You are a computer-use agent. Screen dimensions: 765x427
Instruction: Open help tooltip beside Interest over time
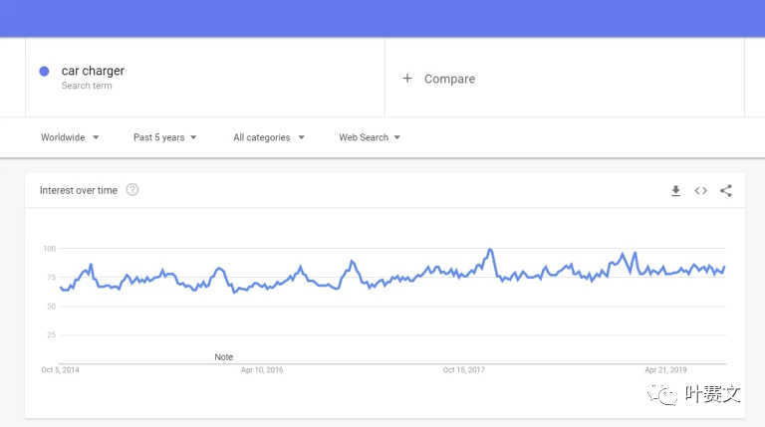132,190
